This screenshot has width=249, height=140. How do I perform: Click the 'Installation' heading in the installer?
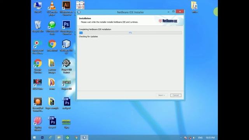pos(85,18)
